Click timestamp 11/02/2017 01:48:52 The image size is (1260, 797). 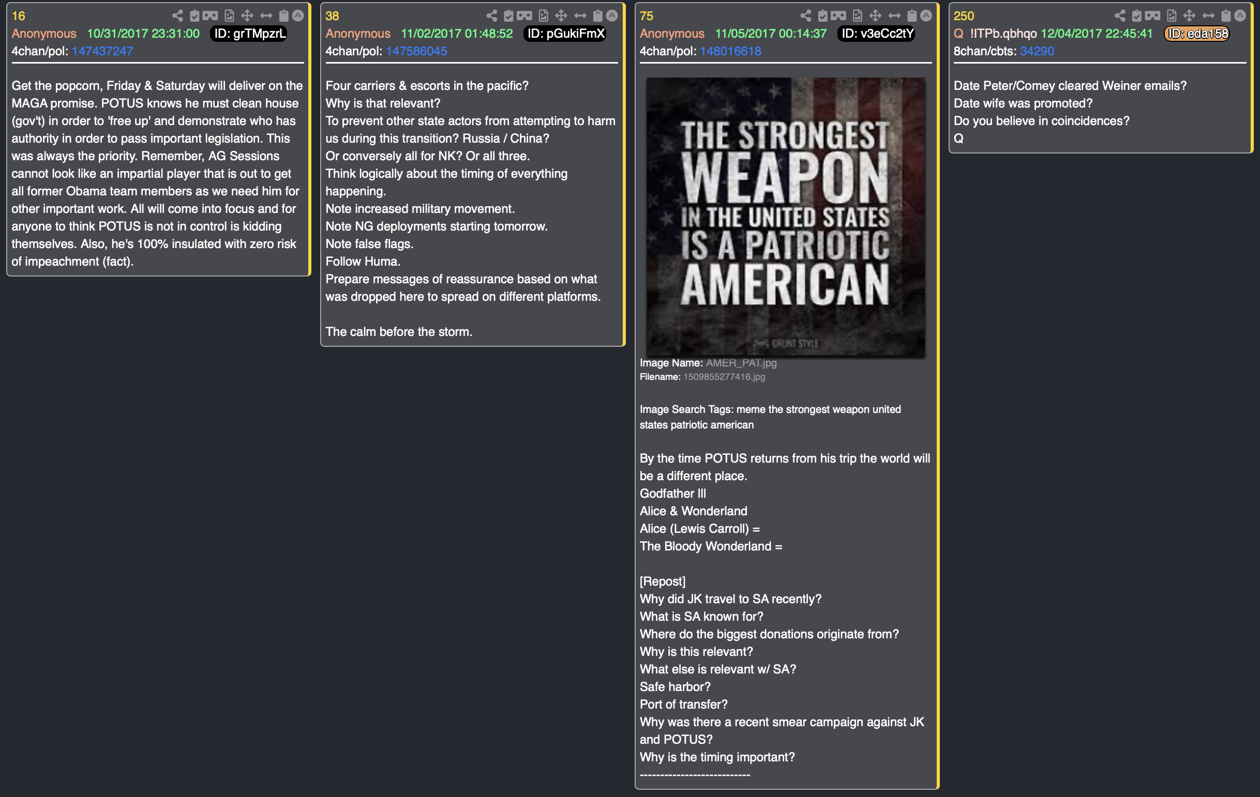(x=457, y=34)
